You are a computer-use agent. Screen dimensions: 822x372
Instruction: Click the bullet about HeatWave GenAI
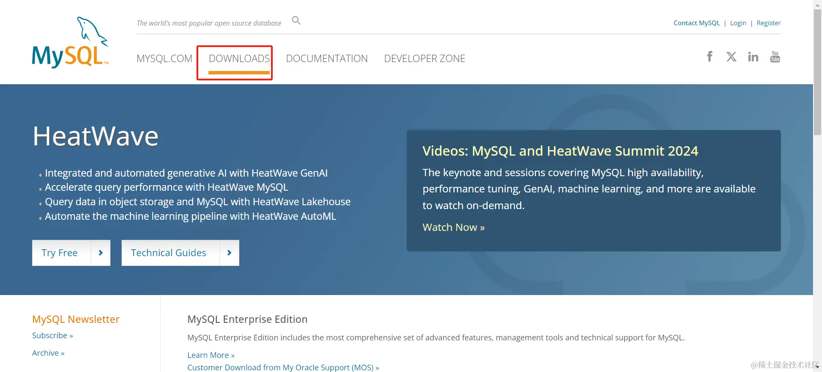point(186,173)
